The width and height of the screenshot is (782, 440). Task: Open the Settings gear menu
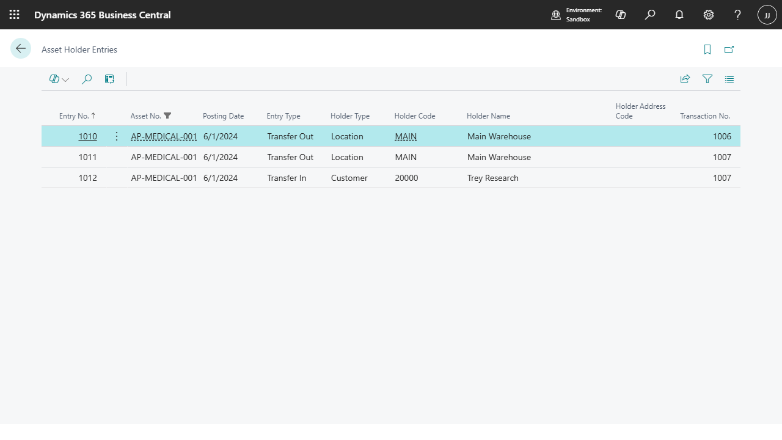[709, 15]
